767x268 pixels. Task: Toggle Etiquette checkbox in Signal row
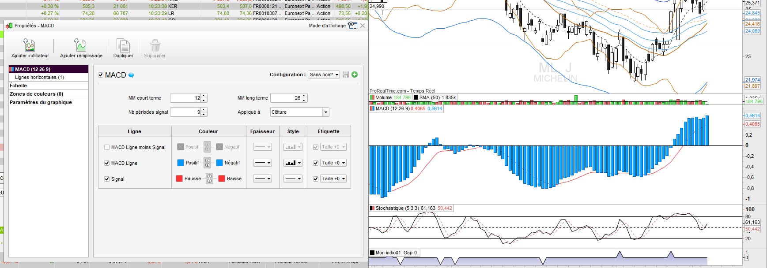click(x=316, y=179)
